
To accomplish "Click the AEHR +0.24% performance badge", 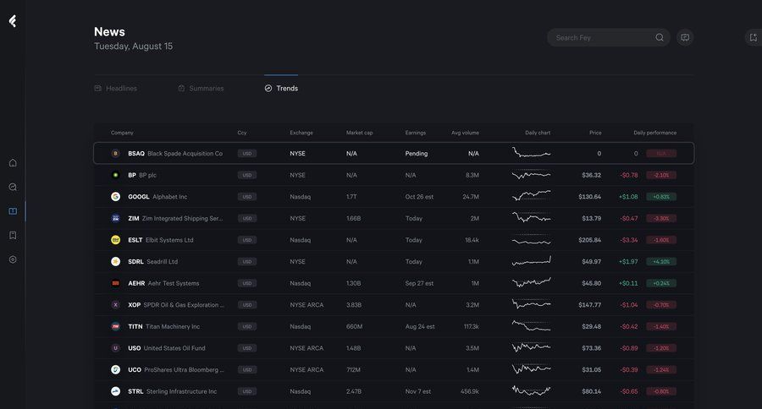I will (x=660, y=283).
